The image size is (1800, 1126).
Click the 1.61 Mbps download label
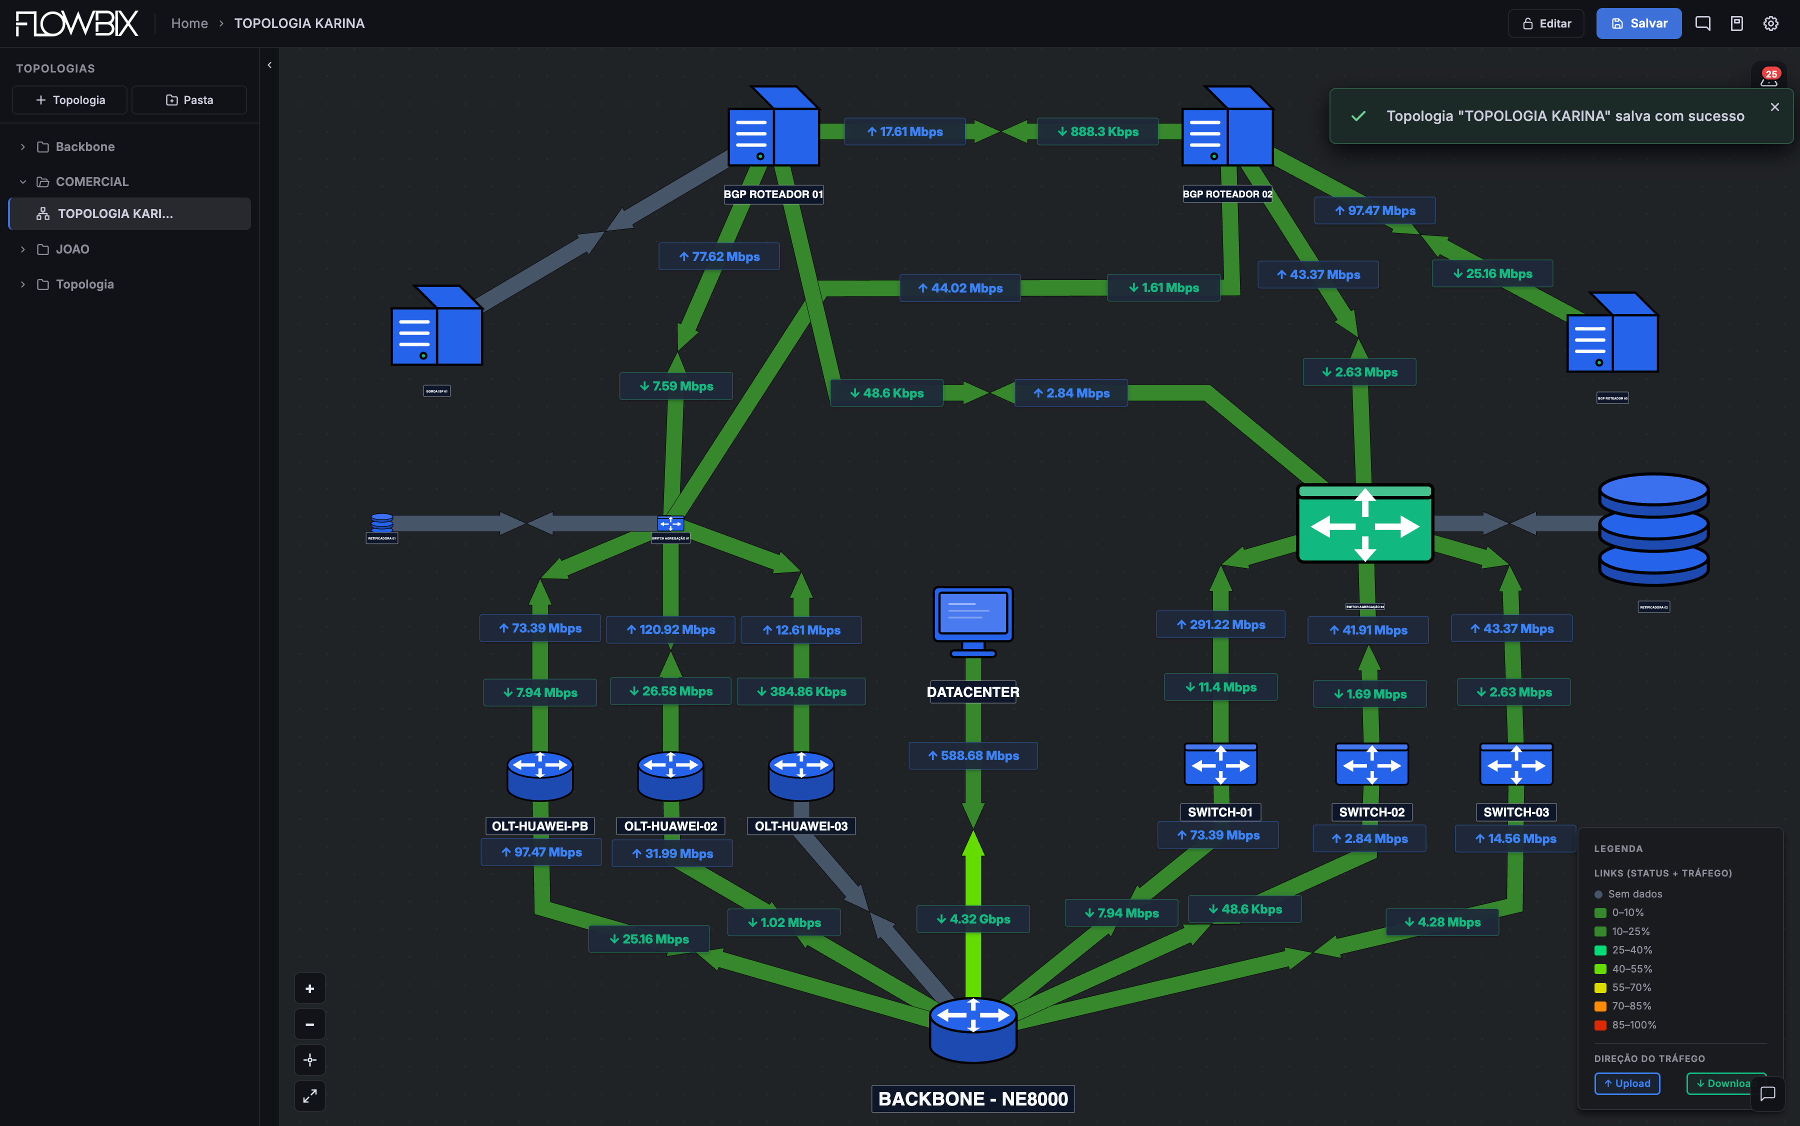coord(1163,287)
